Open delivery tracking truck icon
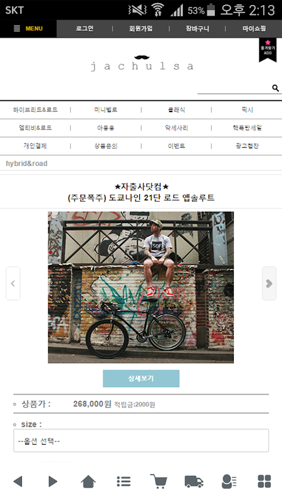 click(x=194, y=481)
